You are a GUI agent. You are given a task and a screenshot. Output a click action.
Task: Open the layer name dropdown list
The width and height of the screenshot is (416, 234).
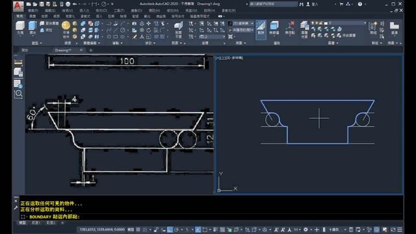339,23
